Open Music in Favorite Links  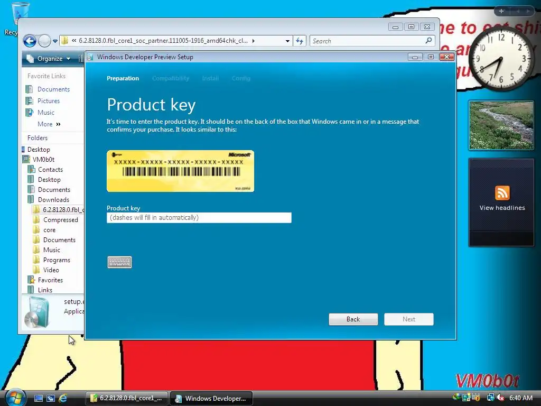pyautogui.click(x=40, y=113)
